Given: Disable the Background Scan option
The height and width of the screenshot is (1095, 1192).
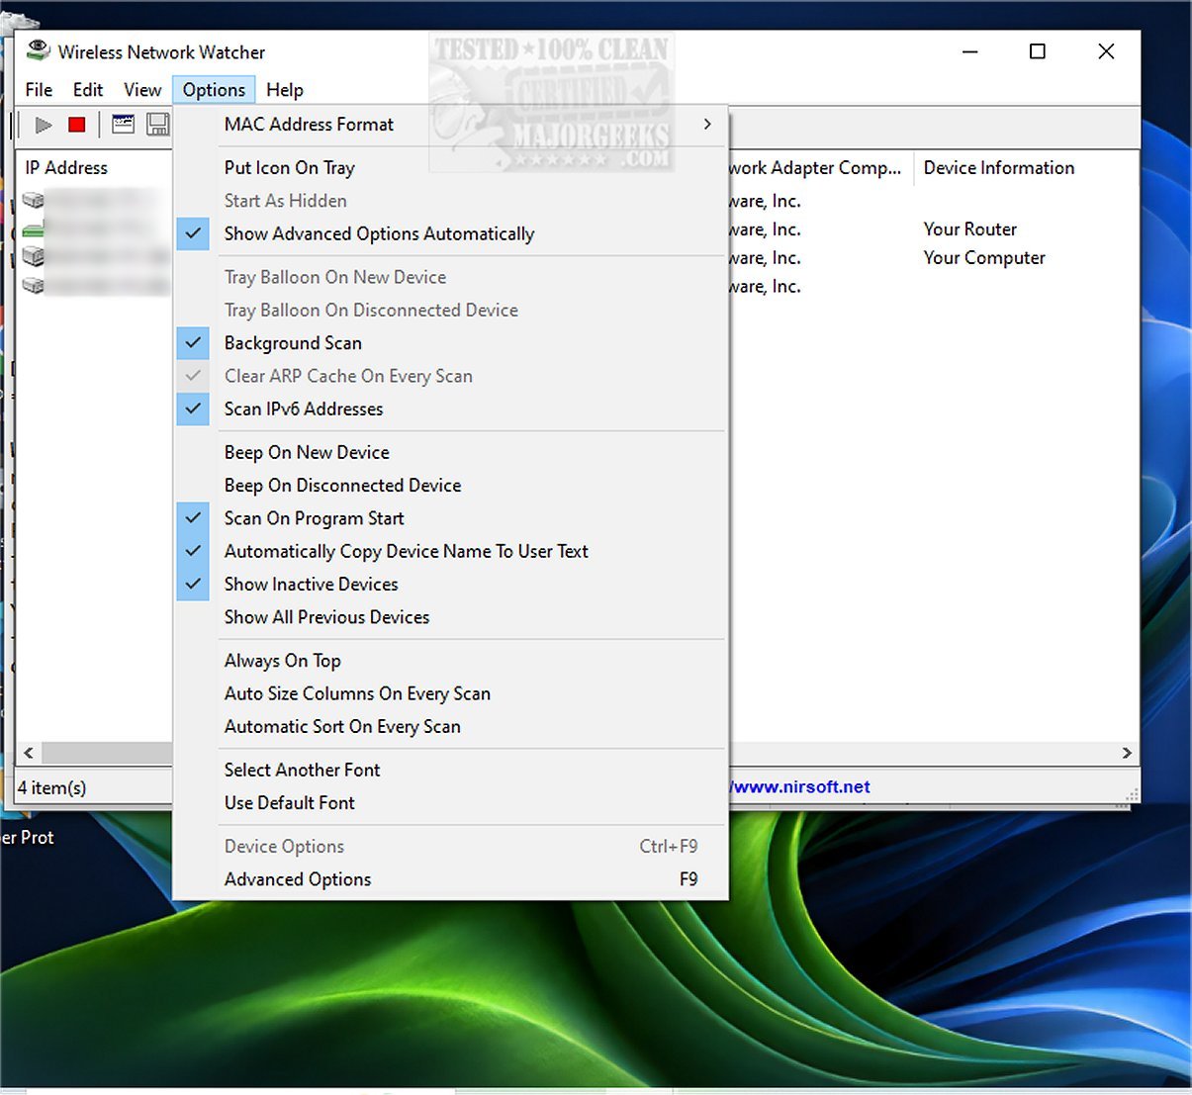Looking at the screenshot, I should pyautogui.click(x=293, y=343).
